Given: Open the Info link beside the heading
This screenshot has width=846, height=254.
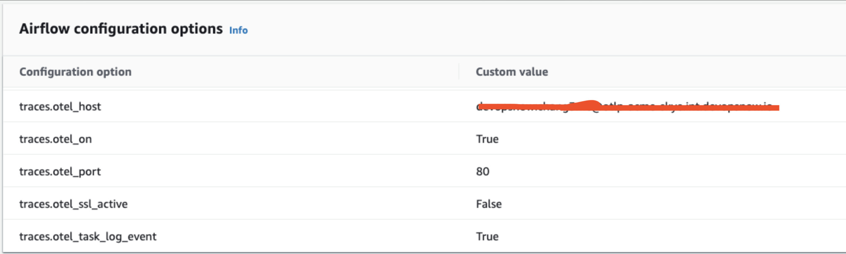Looking at the screenshot, I should tap(238, 30).
